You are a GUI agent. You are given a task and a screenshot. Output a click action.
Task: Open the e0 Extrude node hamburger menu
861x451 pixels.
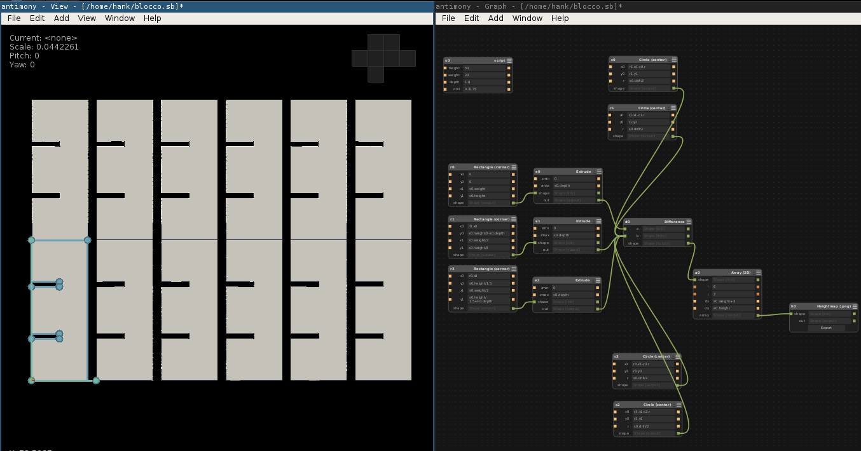[x=598, y=172]
